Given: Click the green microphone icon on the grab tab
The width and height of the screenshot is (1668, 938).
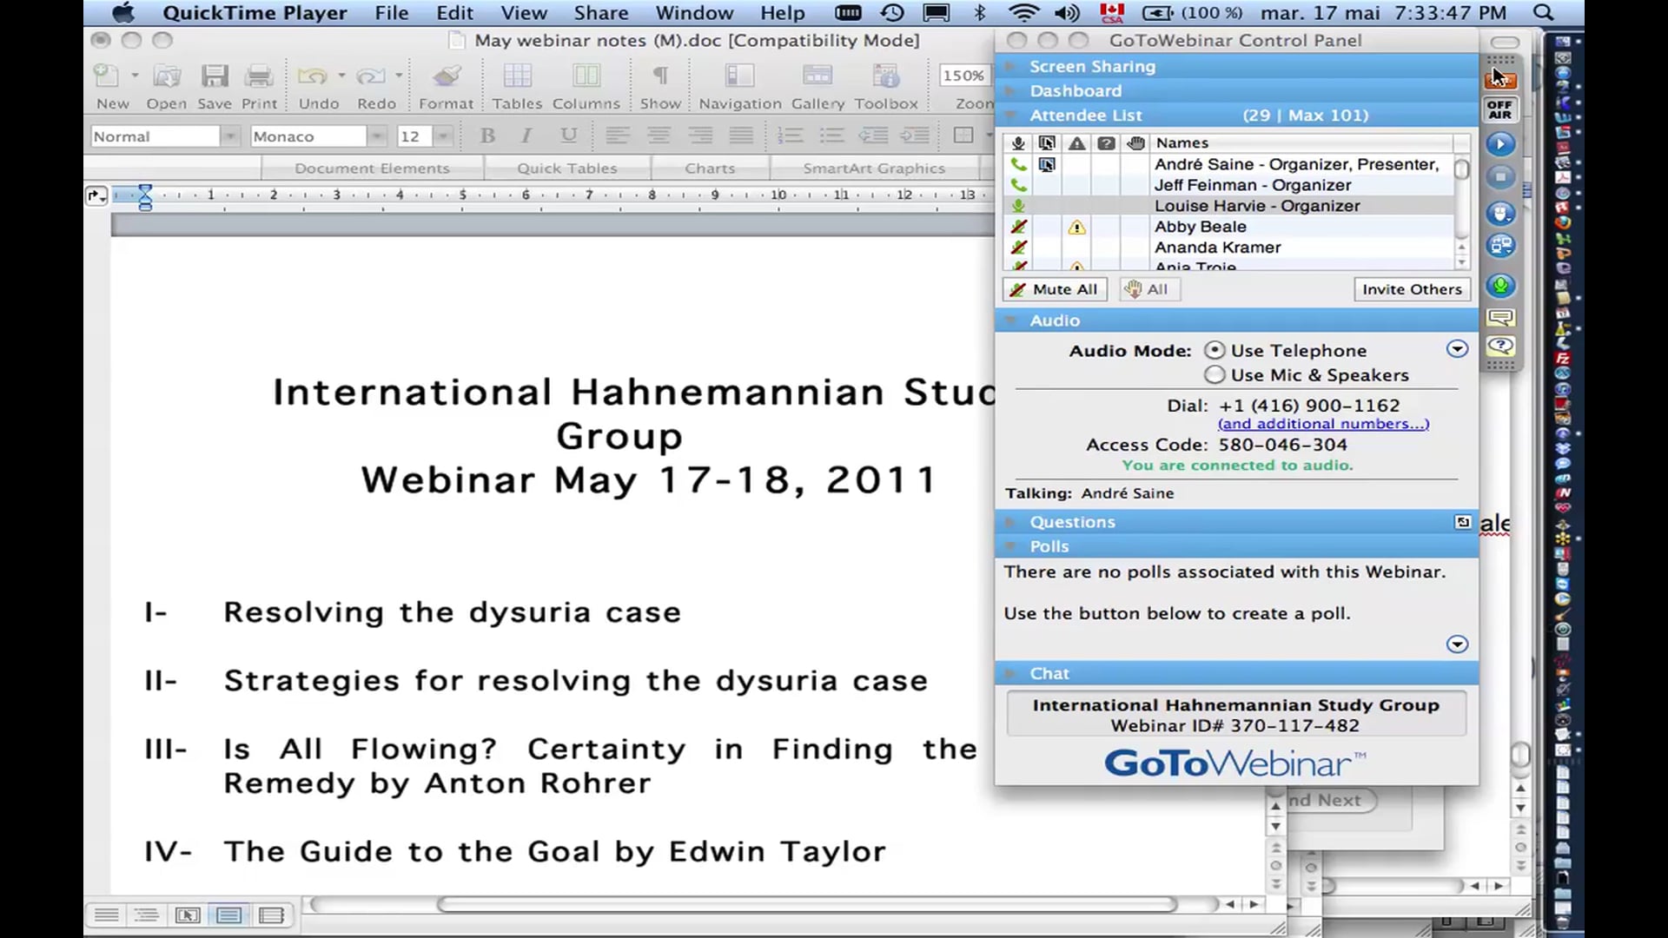Looking at the screenshot, I should [1500, 285].
